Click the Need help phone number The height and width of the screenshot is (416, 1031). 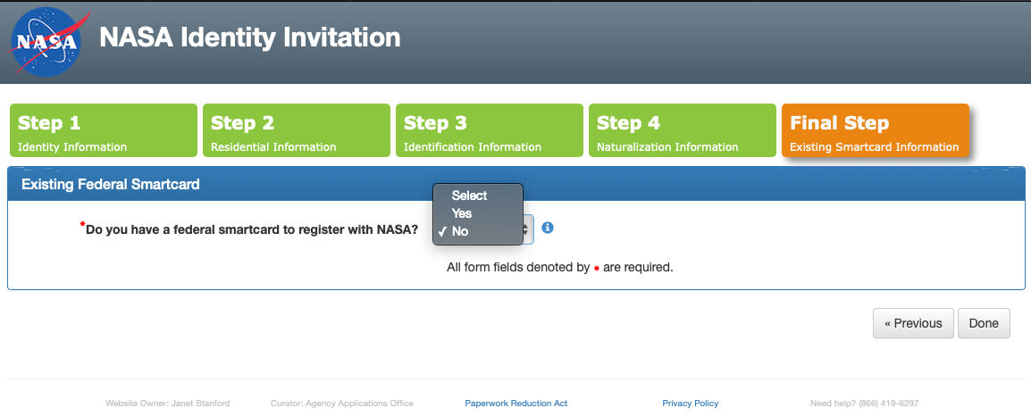tap(864, 404)
